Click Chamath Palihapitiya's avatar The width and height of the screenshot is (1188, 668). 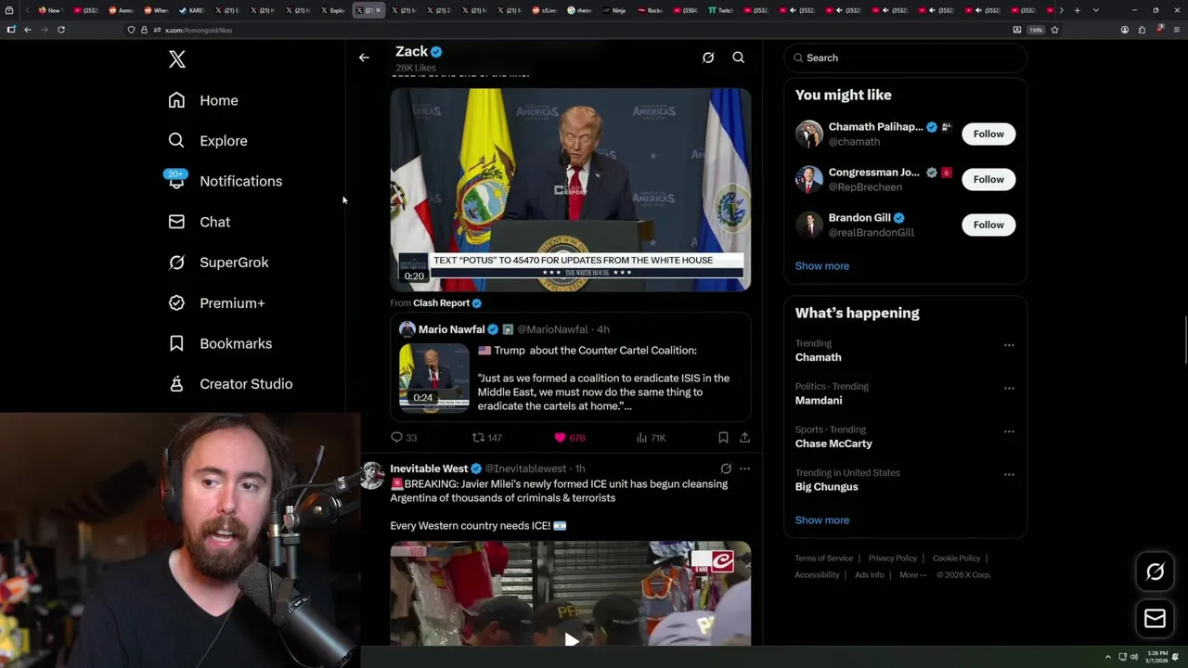click(x=809, y=134)
